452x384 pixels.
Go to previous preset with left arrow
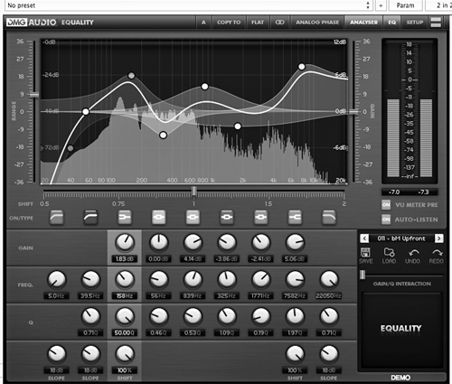click(364, 239)
